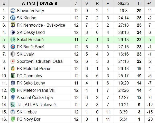
Task: Select SK Úvaly team name
Action: click(25, 54)
